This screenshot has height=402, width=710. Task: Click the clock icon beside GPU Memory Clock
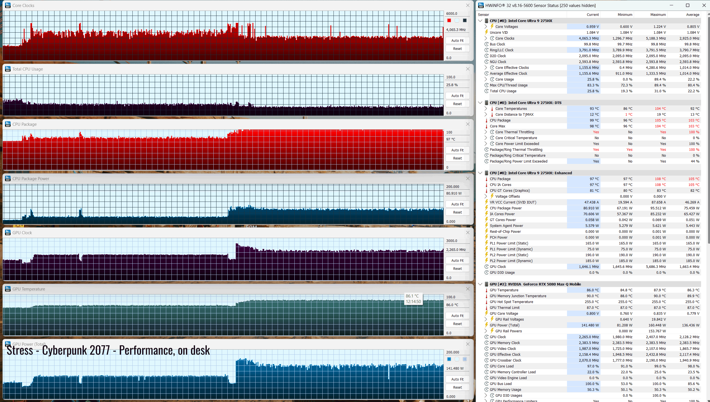486,343
